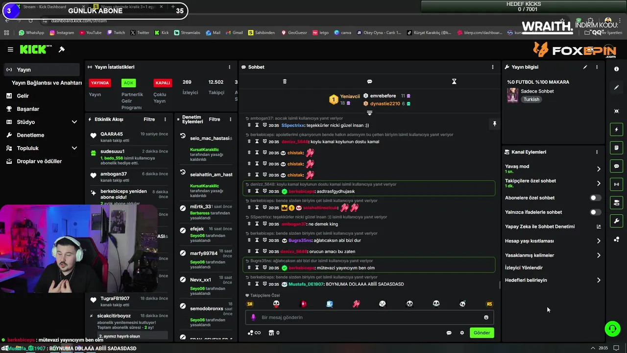Open the Sohbet panel three-dot menu
627x353 pixels.
pos(493,67)
